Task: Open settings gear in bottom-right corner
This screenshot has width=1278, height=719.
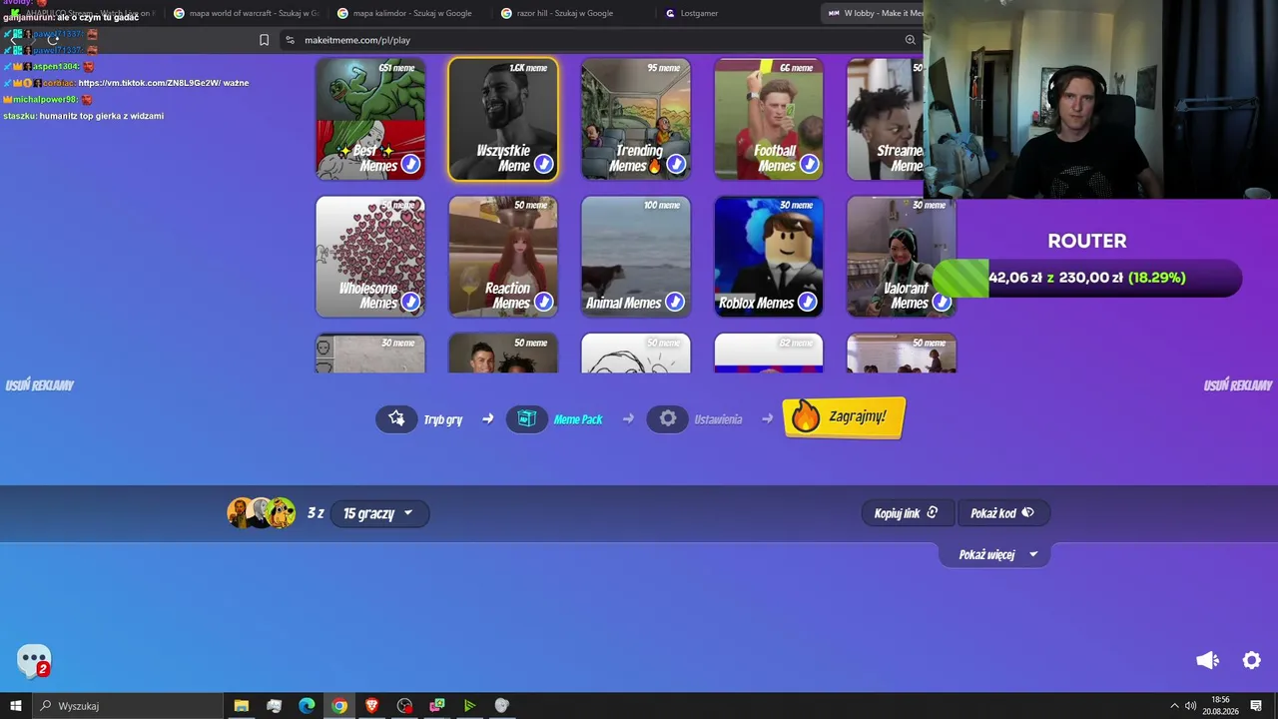Action: (x=1252, y=660)
